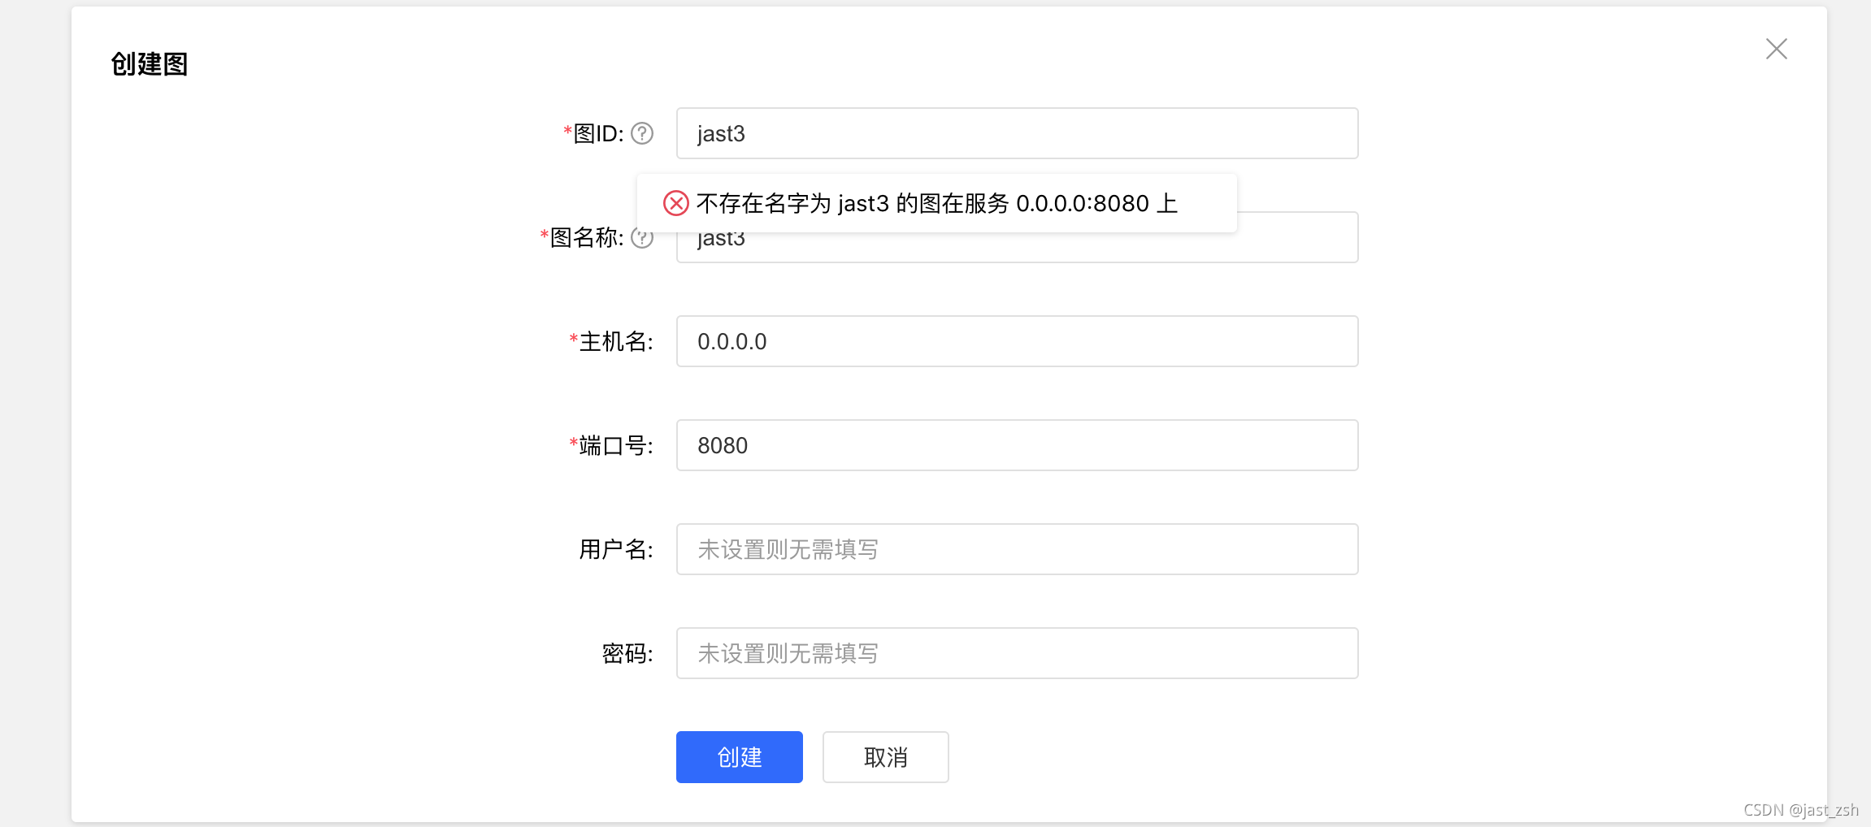Image resolution: width=1871 pixels, height=827 pixels.
Task: Focus the 密码 optional input field
Action: point(1016,653)
